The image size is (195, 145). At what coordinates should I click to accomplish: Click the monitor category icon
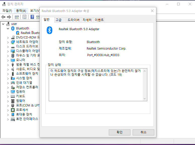(13, 60)
